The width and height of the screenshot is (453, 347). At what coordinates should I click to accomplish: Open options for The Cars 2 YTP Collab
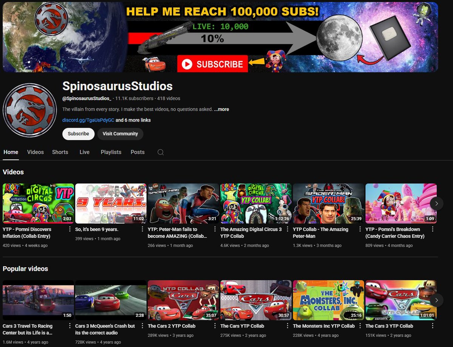click(x=214, y=326)
